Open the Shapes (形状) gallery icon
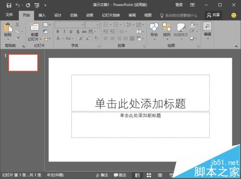The width and height of the screenshot is (241, 179). coord(154,27)
